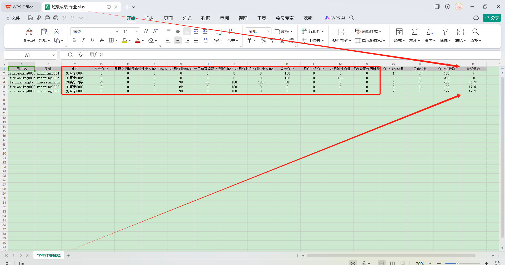Click the Filter (筛选) funnel icon
Image resolution: width=505 pixels, height=265 pixels.
445,32
